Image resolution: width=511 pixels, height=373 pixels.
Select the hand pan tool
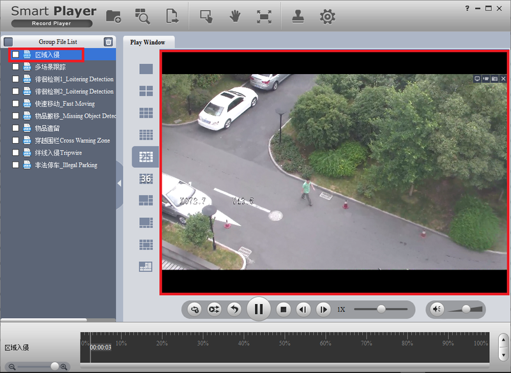pos(234,17)
